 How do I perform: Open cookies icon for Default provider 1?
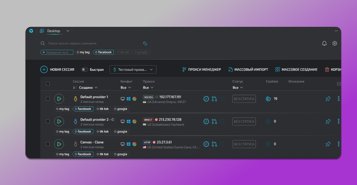click(x=268, y=99)
